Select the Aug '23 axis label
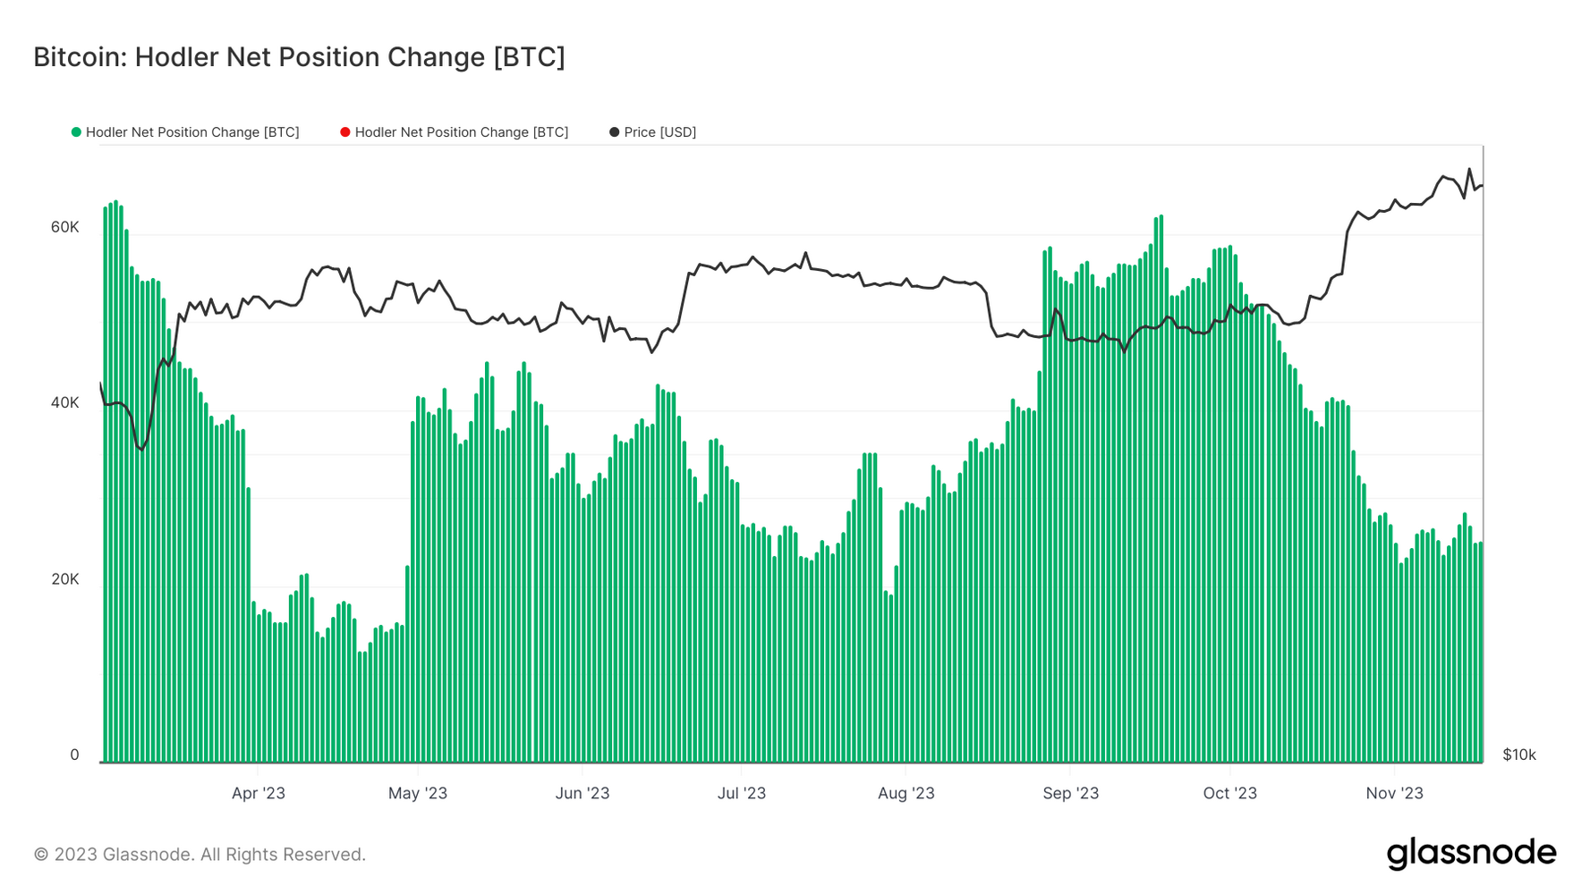This screenshot has height=894, width=1590. (x=906, y=793)
